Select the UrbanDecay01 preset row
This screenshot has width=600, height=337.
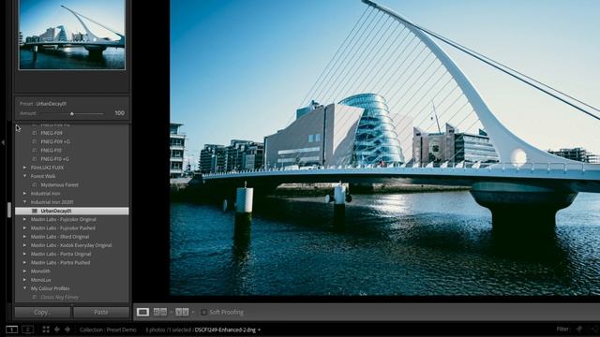(x=72, y=211)
